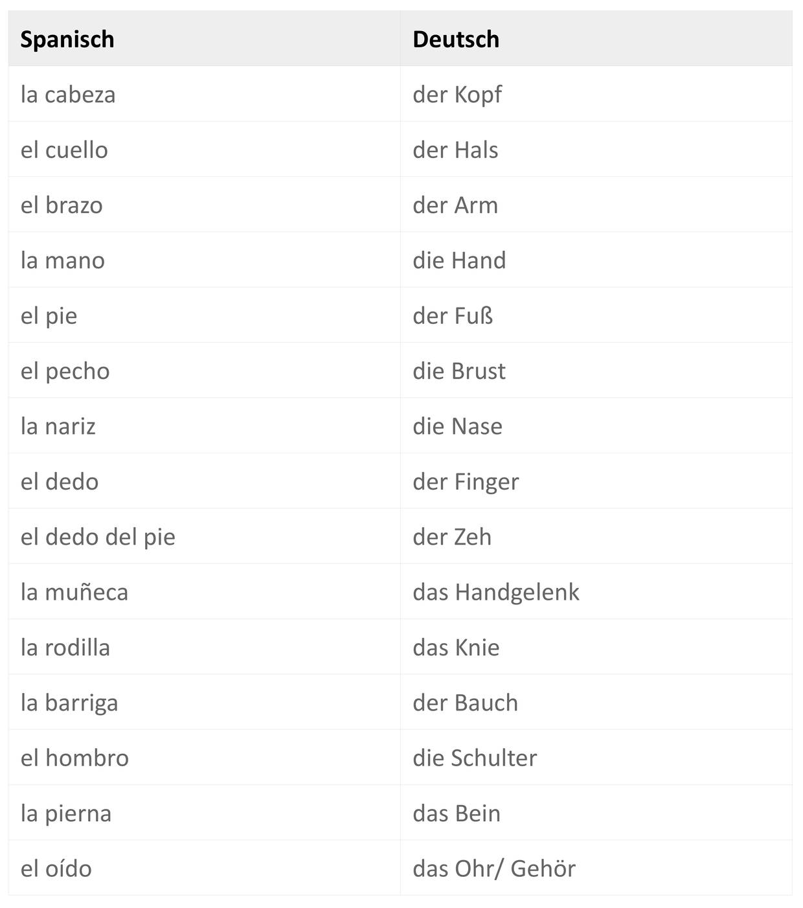Viewport: 803px width, 908px height.
Task: Select the 'el dedo del pie' cell
Action: (98, 537)
